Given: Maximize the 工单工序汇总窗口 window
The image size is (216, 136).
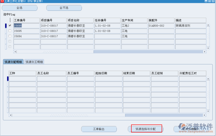Looking at the screenshot, I should click(210, 1).
